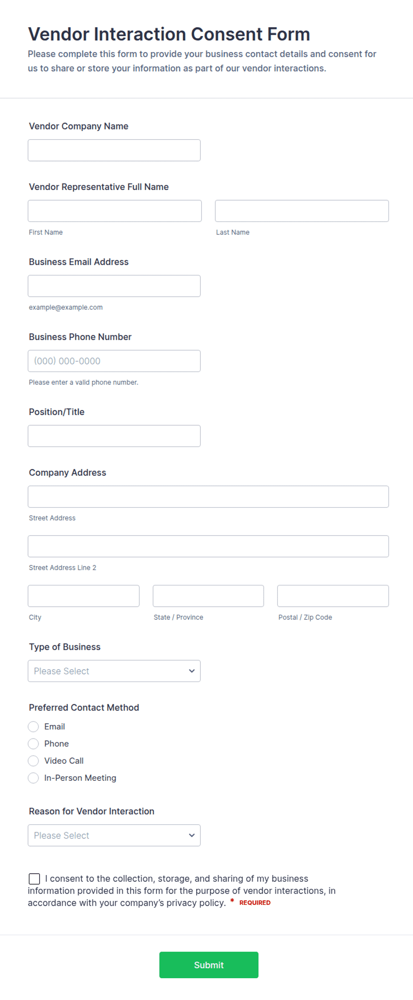
Task: Click the Type of Business chevron arrow
Action: [192, 671]
